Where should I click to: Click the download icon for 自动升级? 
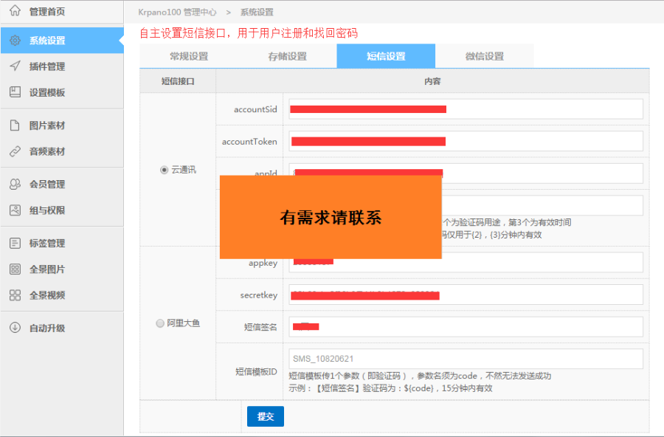15,328
